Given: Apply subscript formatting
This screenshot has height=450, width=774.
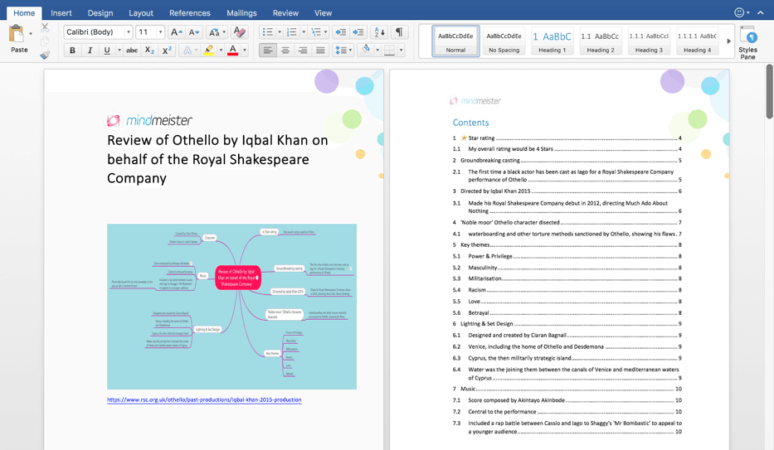Looking at the screenshot, I should 149,51.
